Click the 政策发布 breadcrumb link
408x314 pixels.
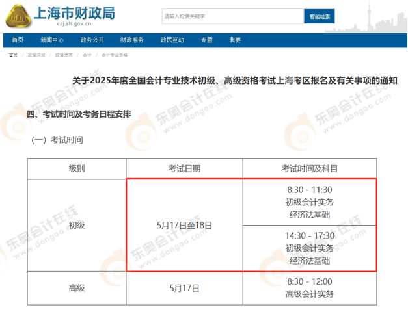[64, 56]
